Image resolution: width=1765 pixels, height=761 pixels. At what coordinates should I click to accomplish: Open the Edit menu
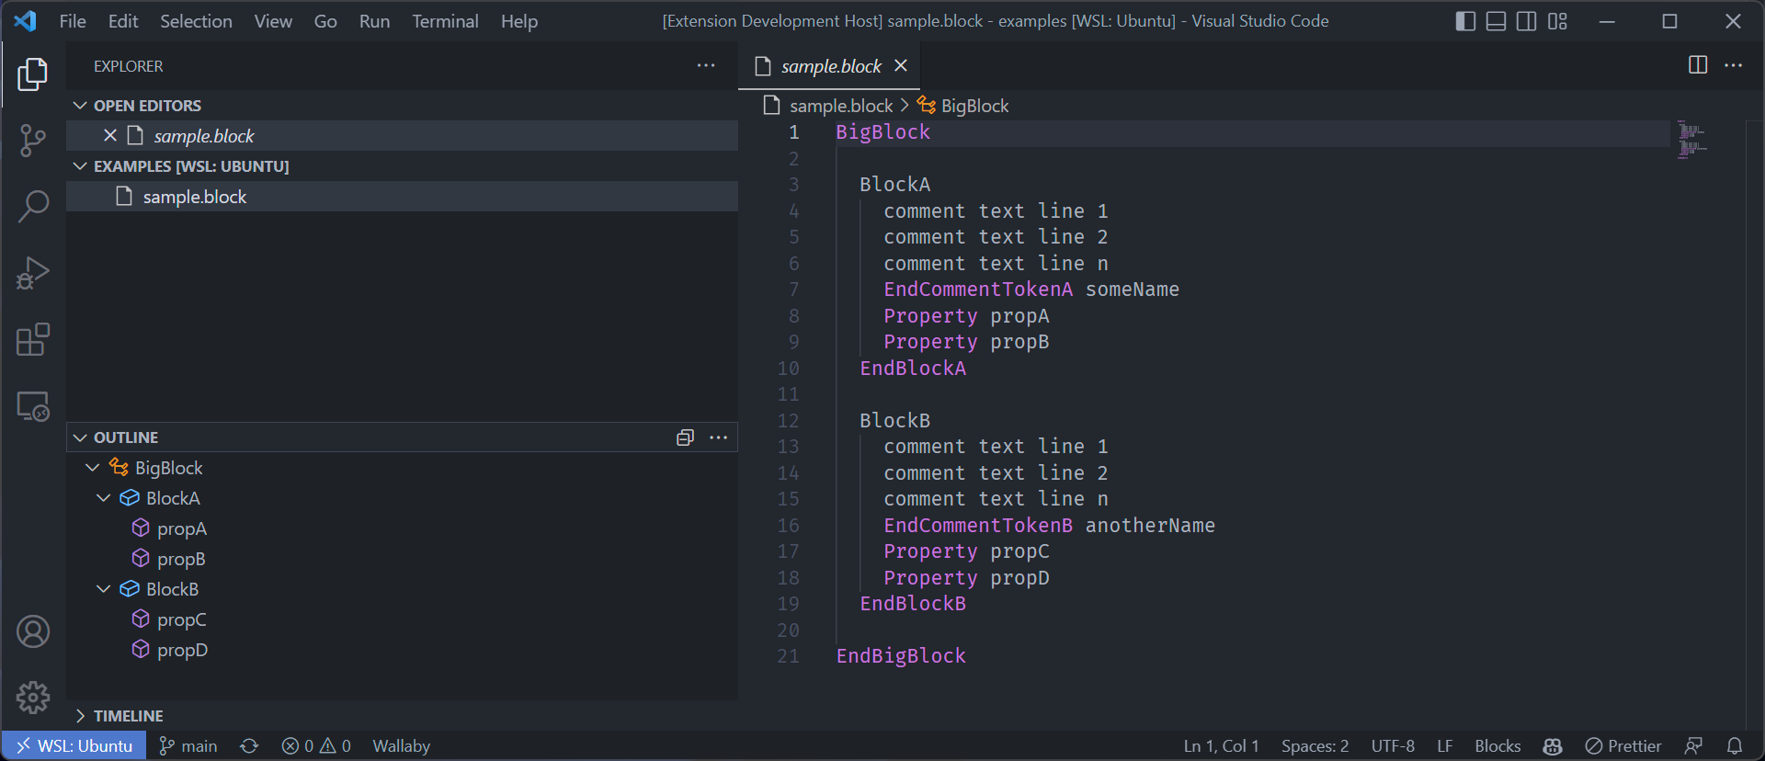123,21
